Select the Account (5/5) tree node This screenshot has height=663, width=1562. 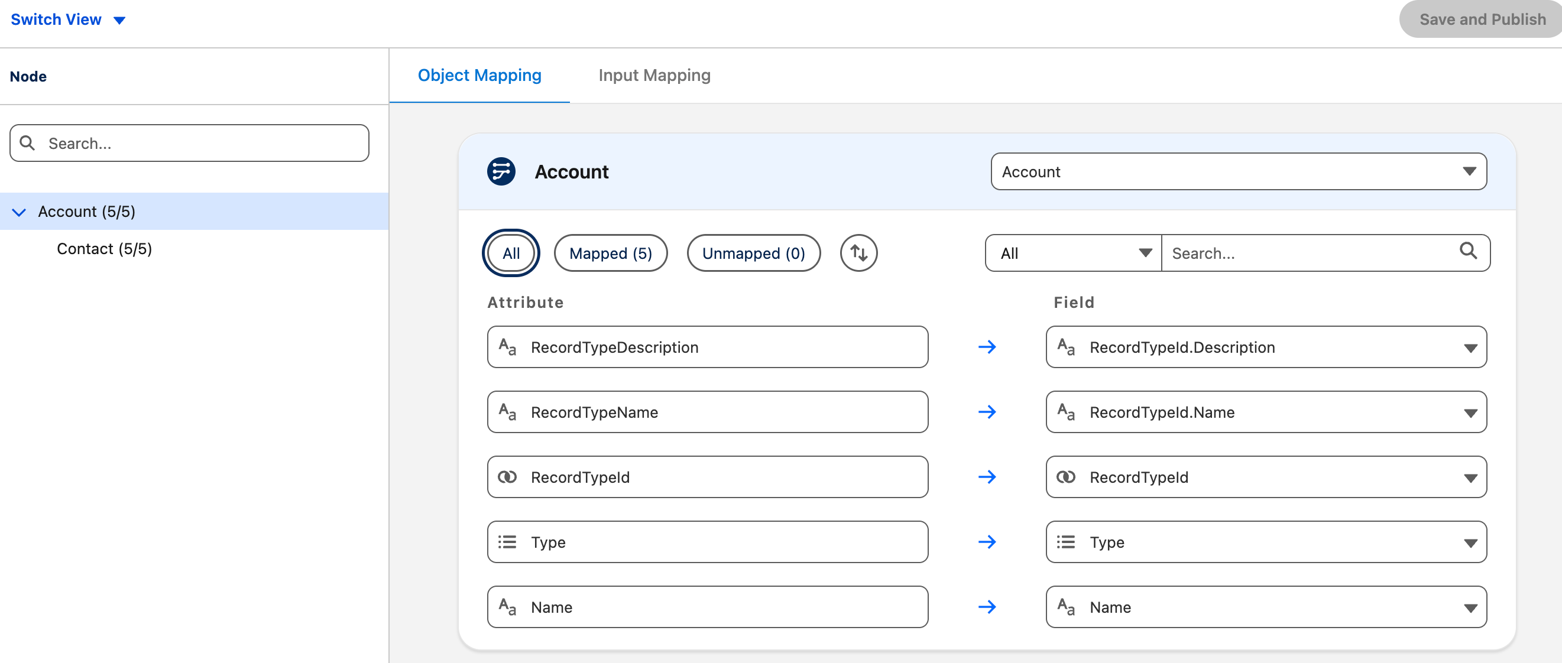[194, 212]
